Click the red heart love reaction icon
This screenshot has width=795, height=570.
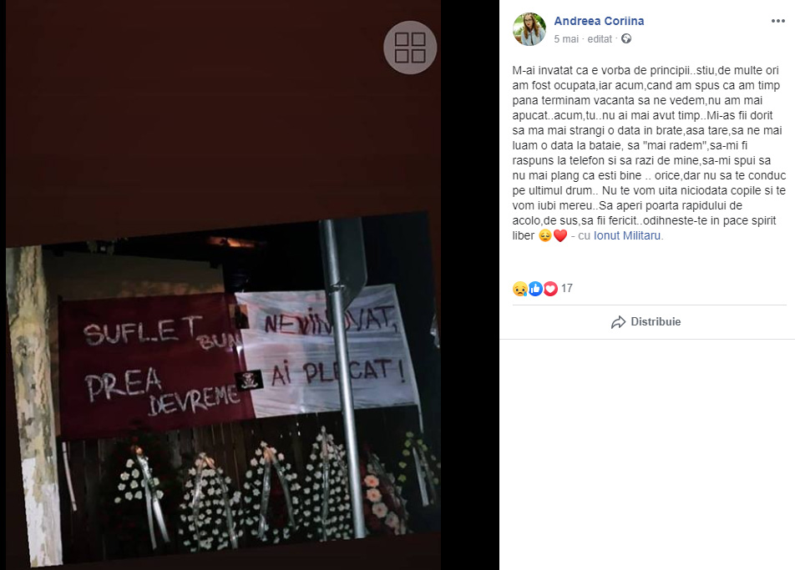pos(550,288)
